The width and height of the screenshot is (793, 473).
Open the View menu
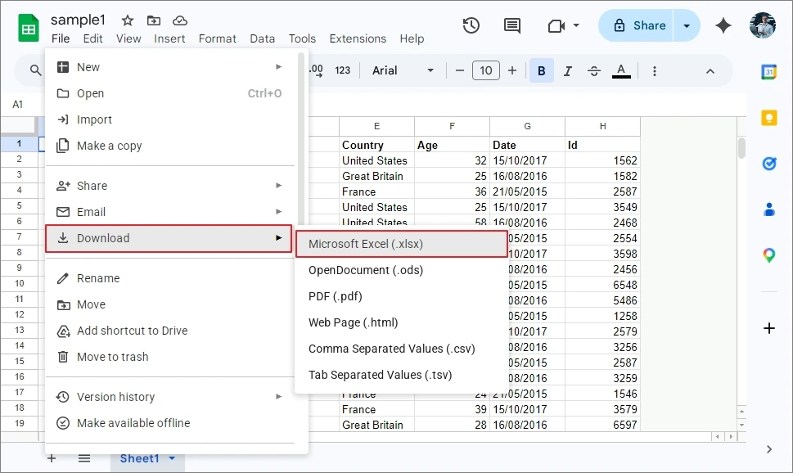(x=128, y=38)
